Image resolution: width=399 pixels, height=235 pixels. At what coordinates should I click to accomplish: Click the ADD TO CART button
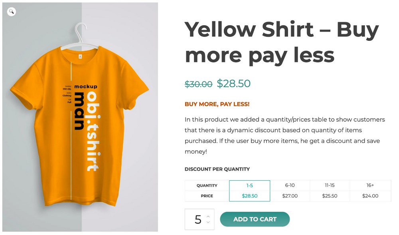click(255, 219)
